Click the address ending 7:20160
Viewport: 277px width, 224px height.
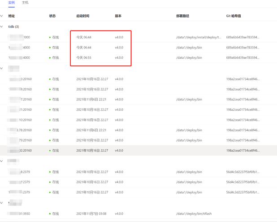[x=26, y=99]
